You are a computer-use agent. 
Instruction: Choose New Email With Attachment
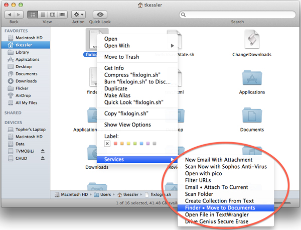click(x=226, y=160)
